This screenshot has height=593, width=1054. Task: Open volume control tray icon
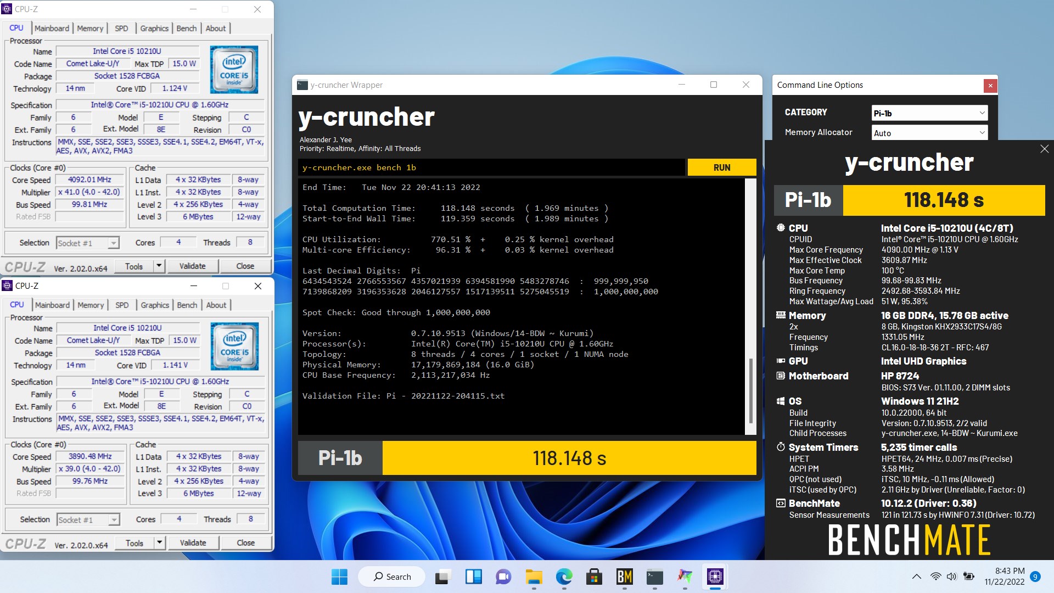tap(951, 577)
